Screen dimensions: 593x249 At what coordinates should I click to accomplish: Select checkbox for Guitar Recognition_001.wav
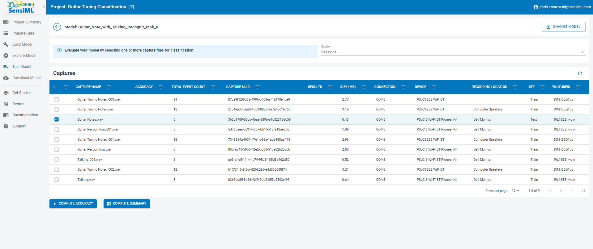pyautogui.click(x=57, y=130)
